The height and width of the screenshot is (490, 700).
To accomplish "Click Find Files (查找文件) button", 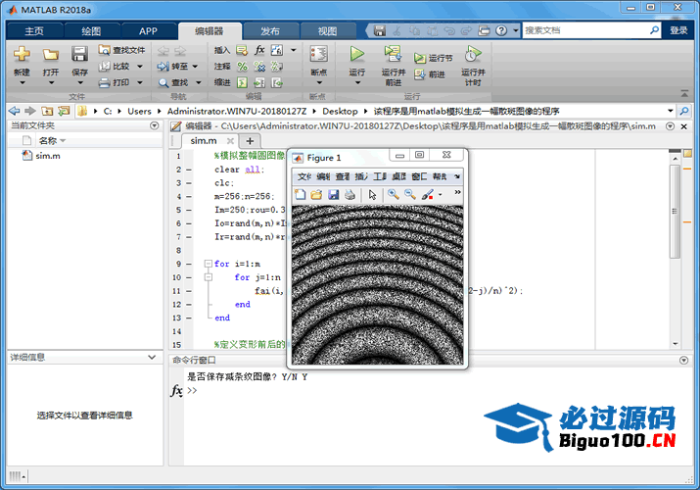I will pyautogui.click(x=121, y=50).
